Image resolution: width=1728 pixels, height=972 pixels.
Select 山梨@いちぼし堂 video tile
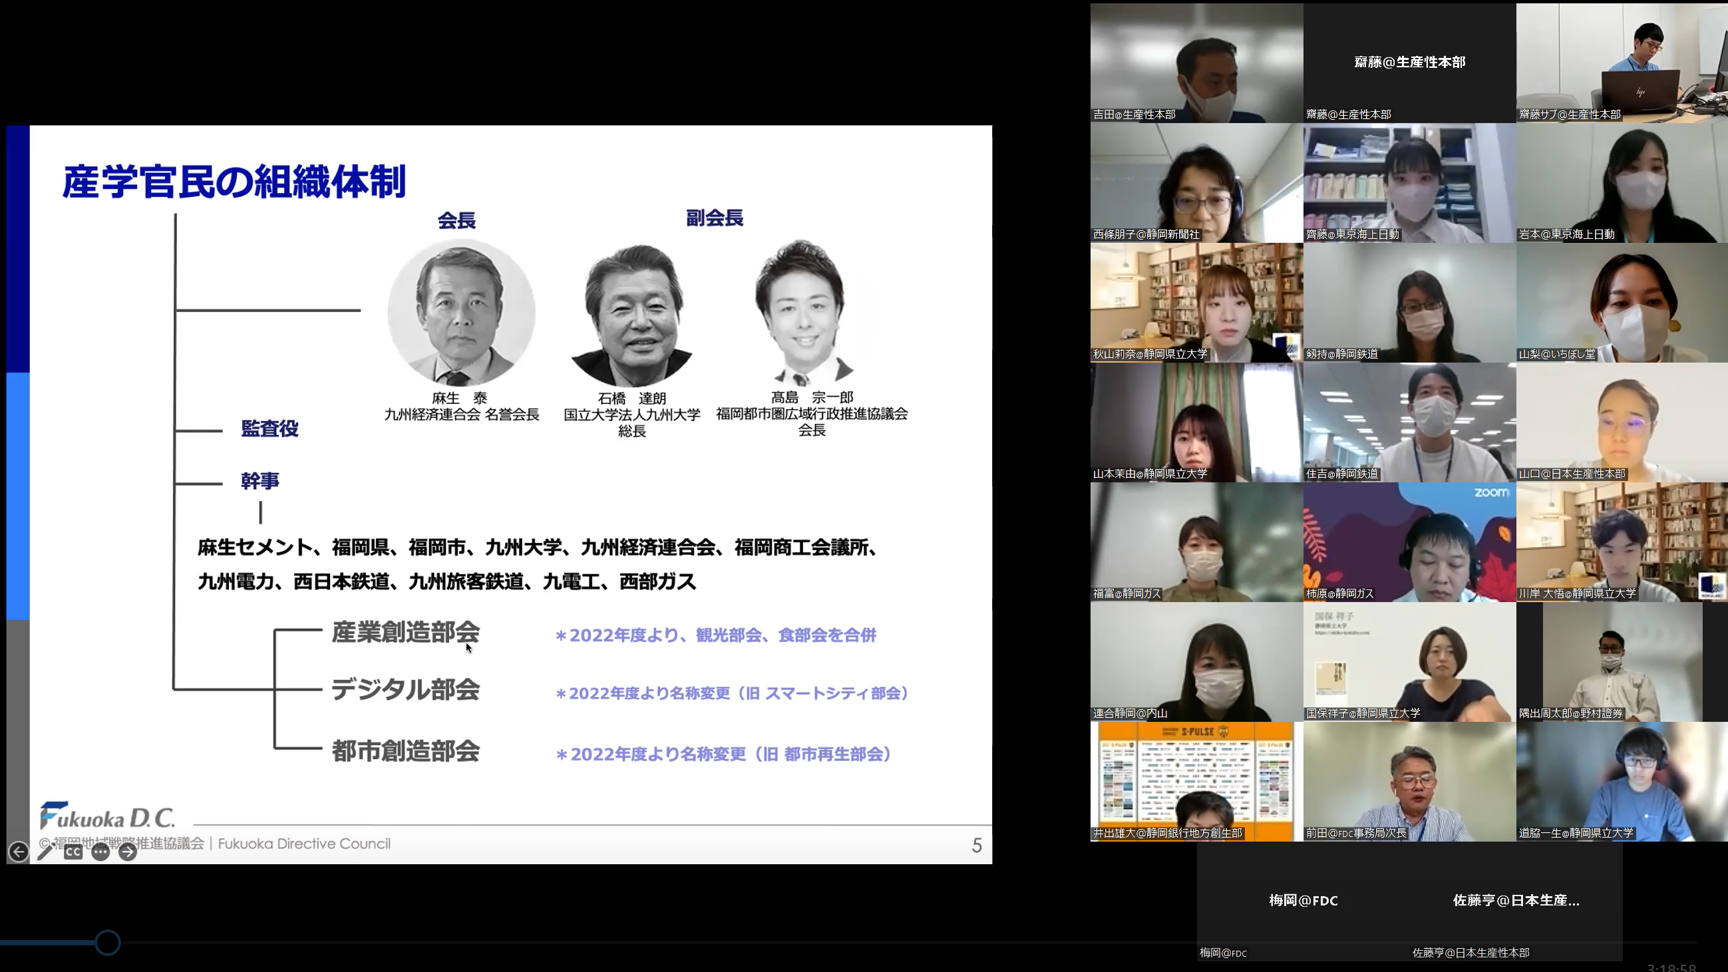pyautogui.click(x=1622, y=303)
